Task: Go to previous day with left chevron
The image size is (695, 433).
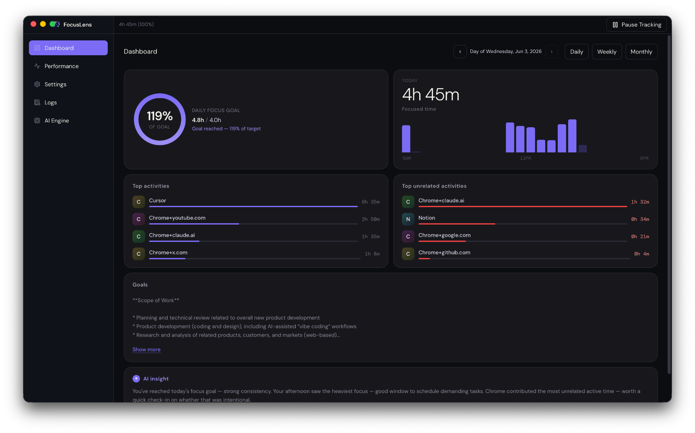Action: [460, 52]
